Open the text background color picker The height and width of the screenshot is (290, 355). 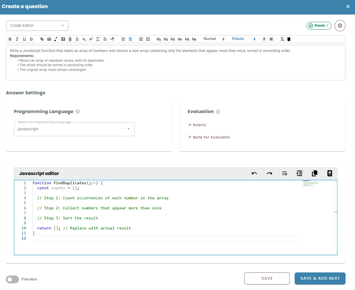pyautogui.click(x=271, y=39)
